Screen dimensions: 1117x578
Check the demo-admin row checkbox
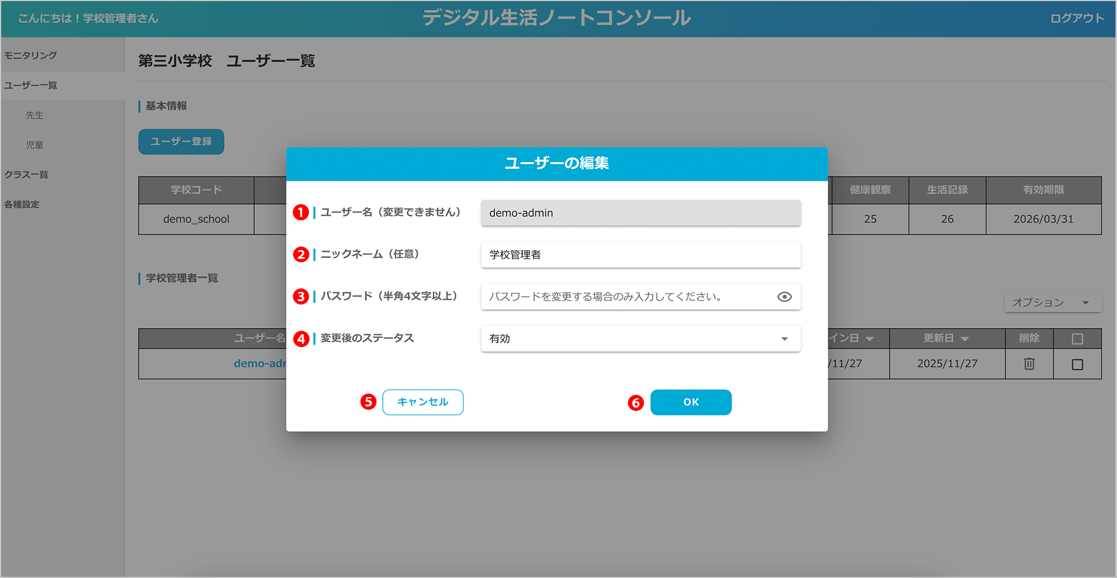pos(1077,365)
